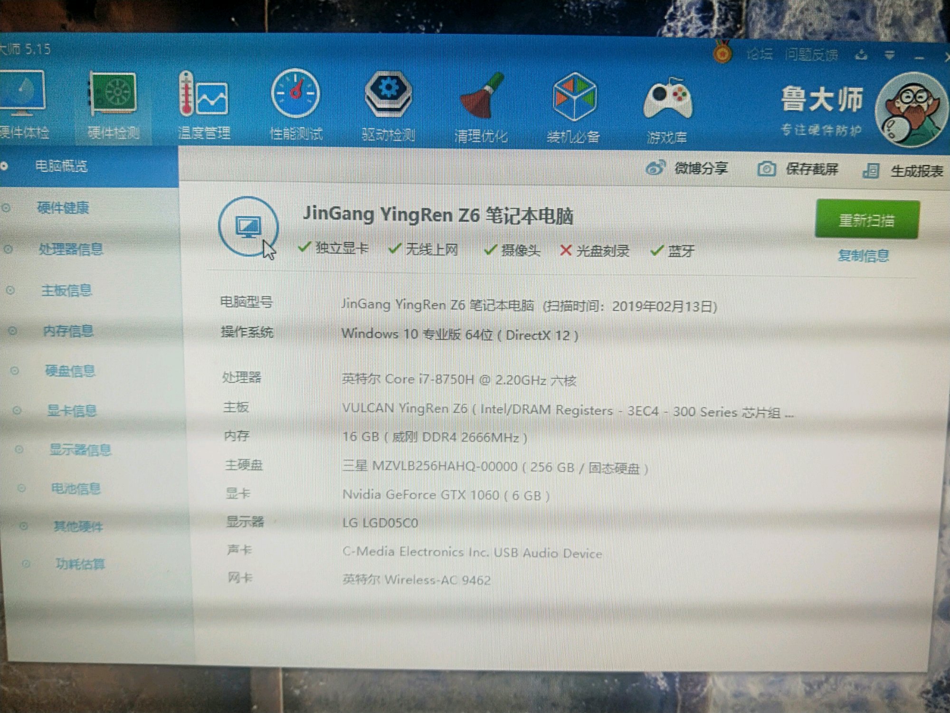Viewport: 950px width, 713px height.
Task: Open 温度管理 temperature management
Action: [204, 106]
